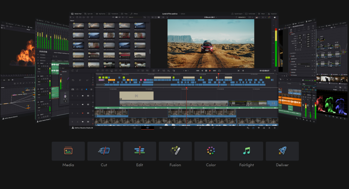This screenshot has height=189, width=349.
Task: Open the Transitions panel tab
Action: pyautogui.click(x=113, y=14)
